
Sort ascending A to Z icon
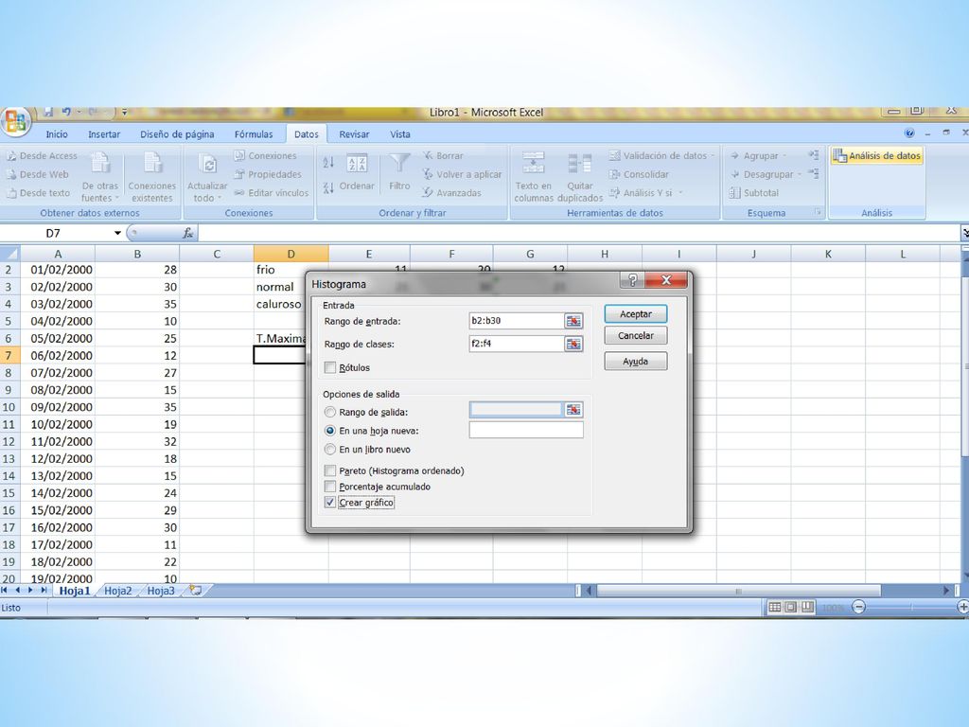point(328,163)
